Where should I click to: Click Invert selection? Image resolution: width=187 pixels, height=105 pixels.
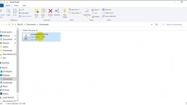109,16
